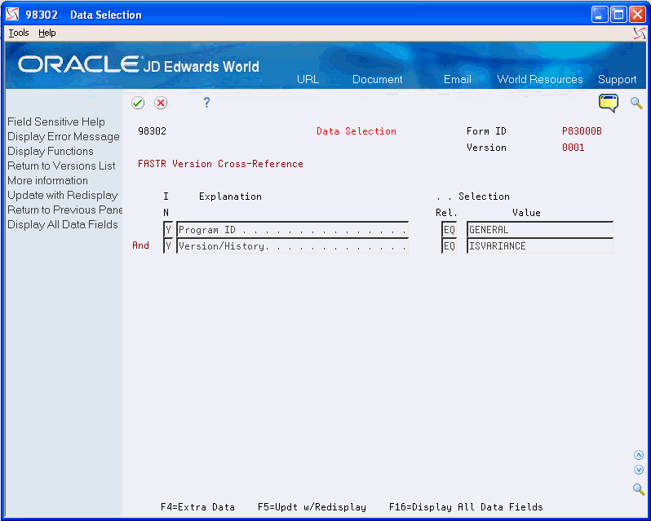Select Return to Previous Panel
The image size is (651, 521).
point(65,210)
